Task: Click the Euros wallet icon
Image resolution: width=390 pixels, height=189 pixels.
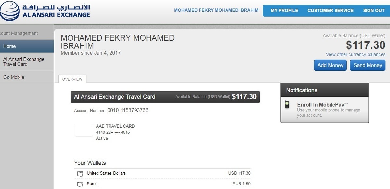Action: pos(80,184)
